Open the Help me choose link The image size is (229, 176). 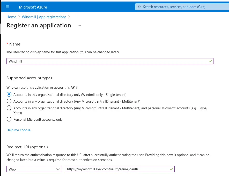point(19,130)
